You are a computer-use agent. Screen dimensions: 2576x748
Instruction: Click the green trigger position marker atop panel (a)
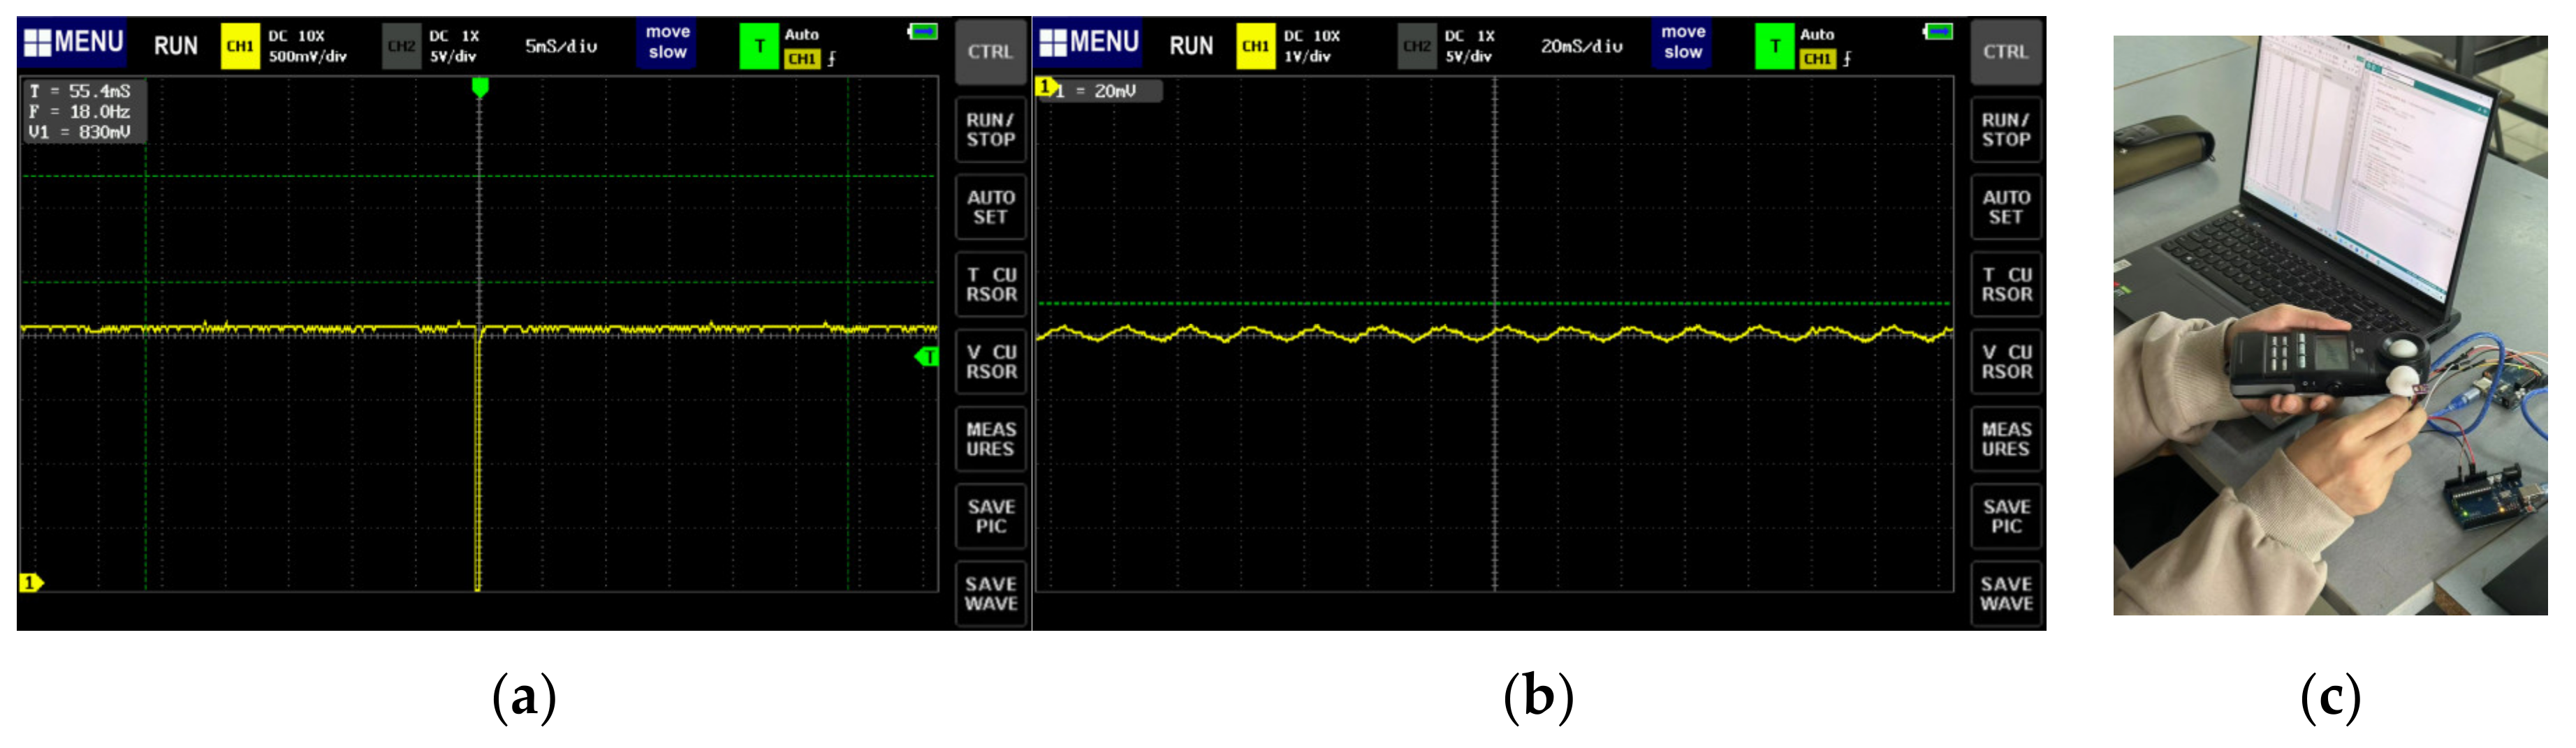(480, 88)
